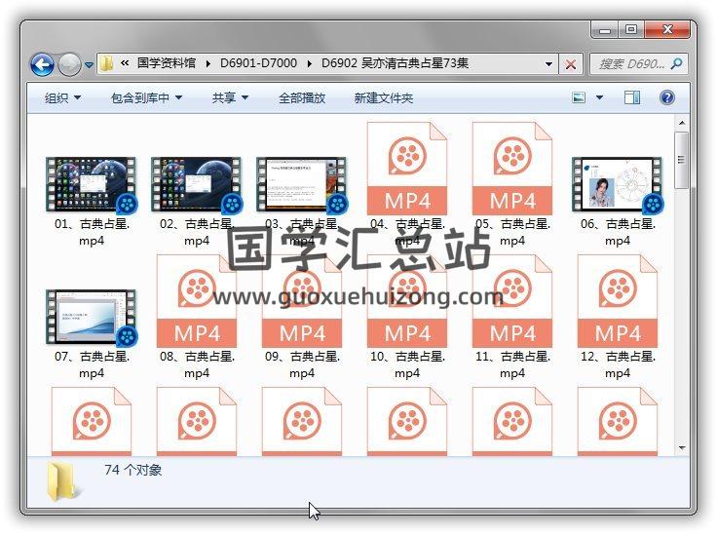The width and height of the screenshot is (717, 535).
Task: Click the 新建文件夹 button
Action: pyautogui.click(x=383, y=98)
